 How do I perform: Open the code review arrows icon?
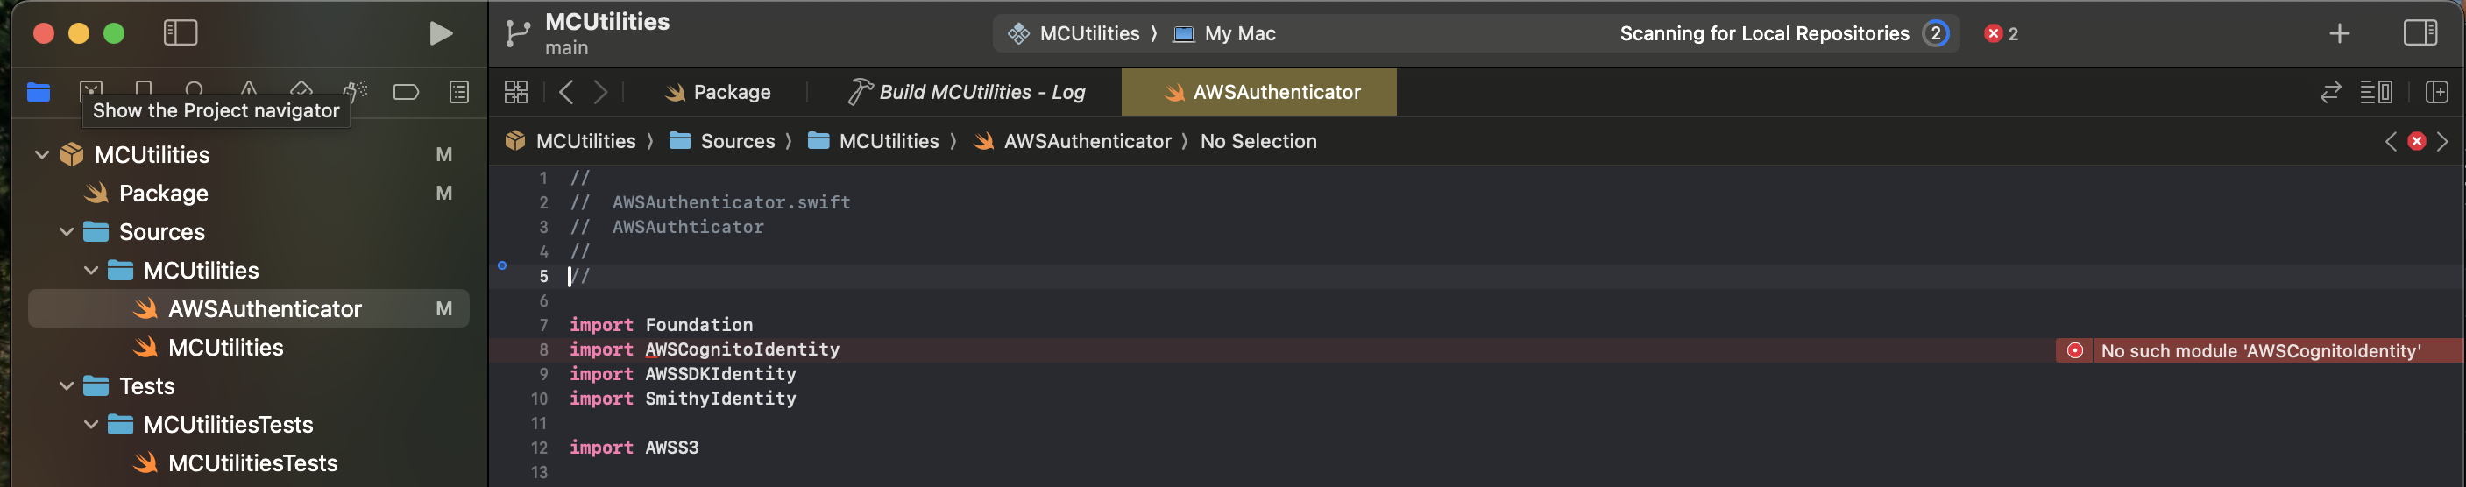pos(2330,92)
